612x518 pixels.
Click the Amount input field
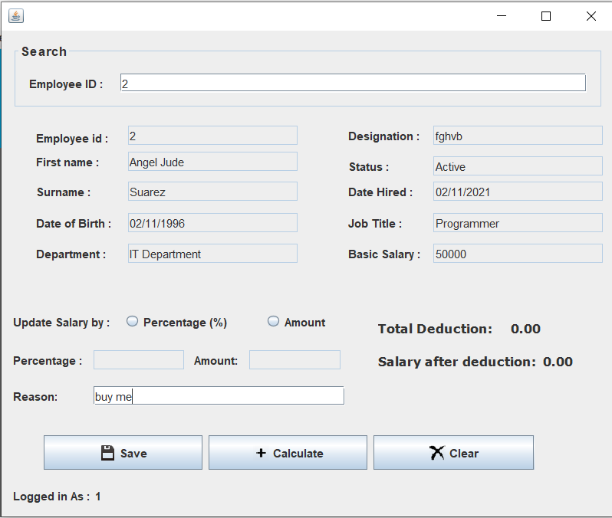[x=294, y=360]
